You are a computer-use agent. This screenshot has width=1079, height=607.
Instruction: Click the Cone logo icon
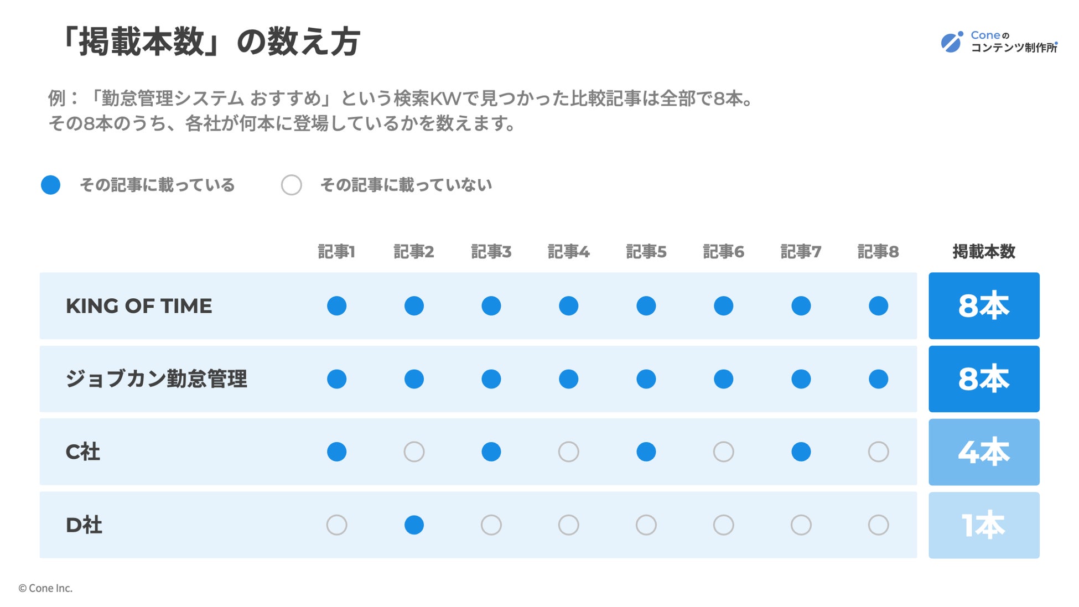click(952, 42)
